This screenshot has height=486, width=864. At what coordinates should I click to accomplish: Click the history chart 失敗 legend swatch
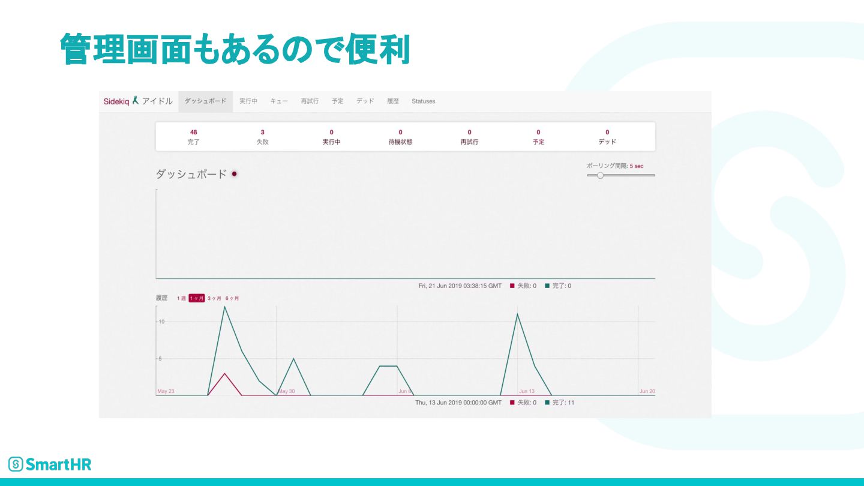click(x=512, y=403)
